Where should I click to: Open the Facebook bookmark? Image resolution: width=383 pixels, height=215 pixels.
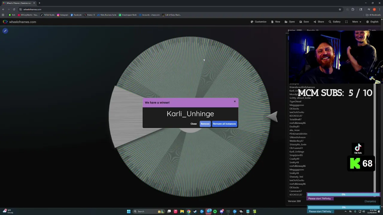[76, 15]
